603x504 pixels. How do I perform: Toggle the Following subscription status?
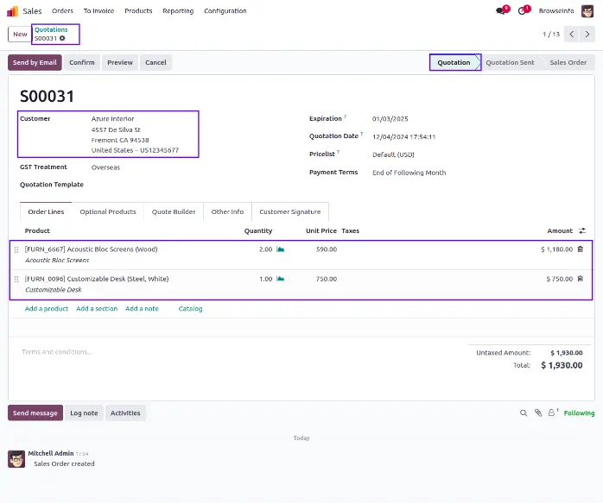click(x=579, y=413)
